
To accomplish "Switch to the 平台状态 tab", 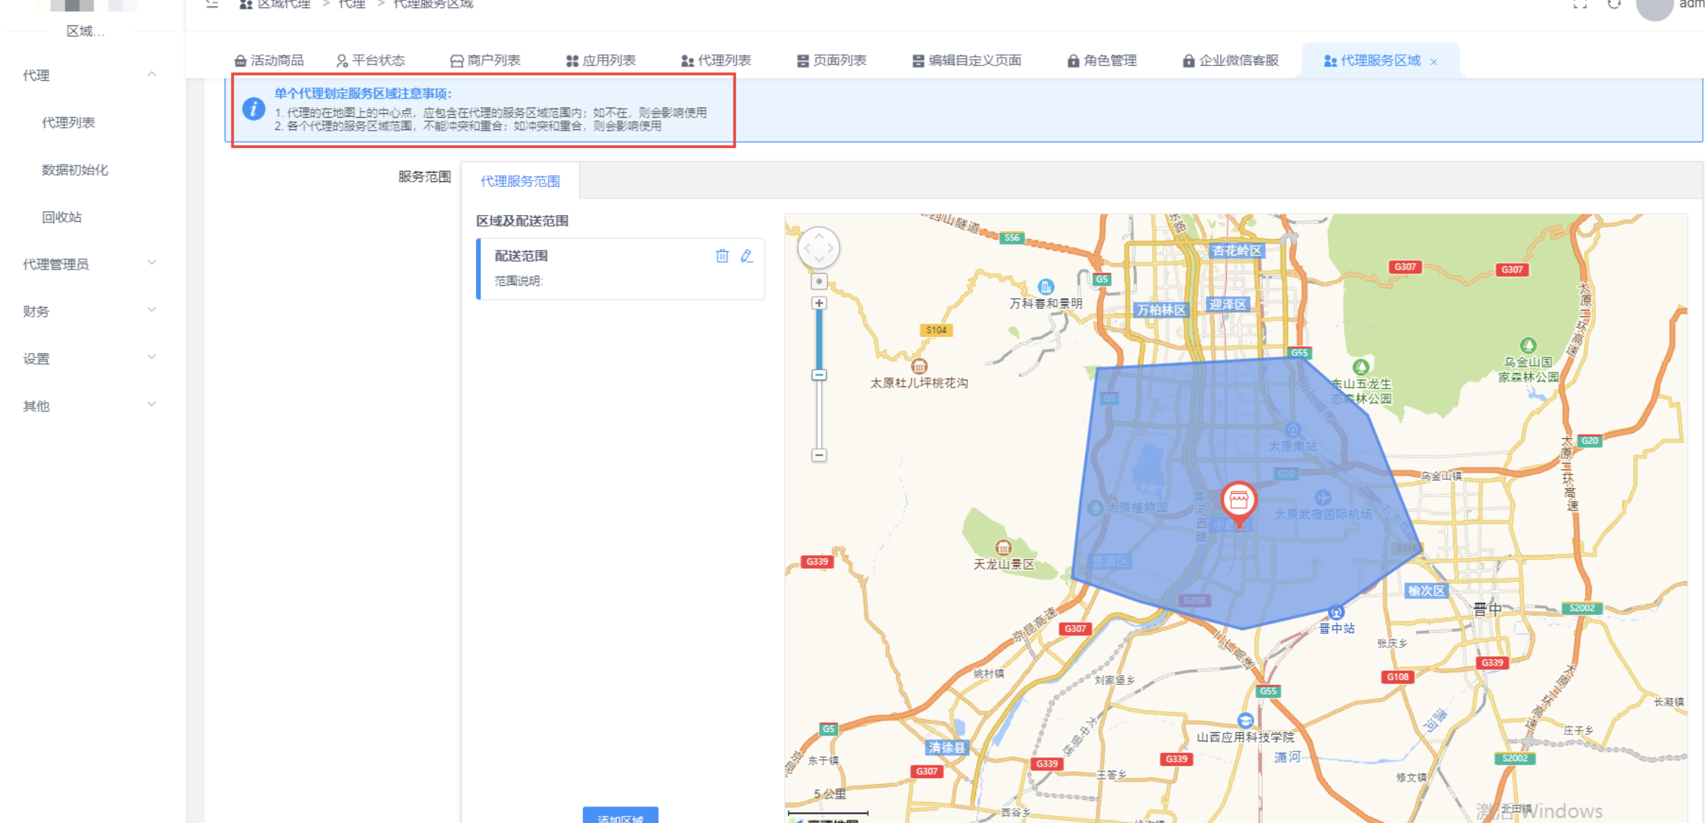I will (371, 61).
